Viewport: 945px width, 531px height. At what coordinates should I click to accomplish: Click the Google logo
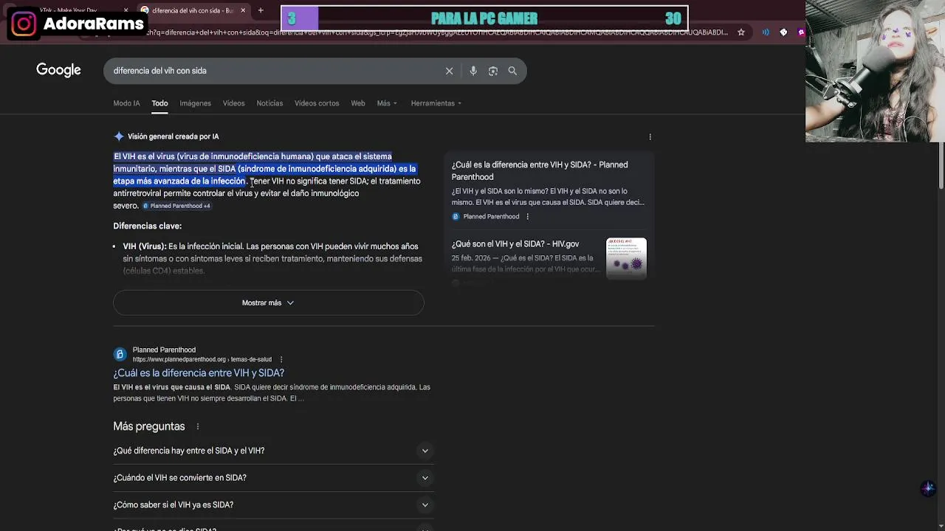coord(58,70)
